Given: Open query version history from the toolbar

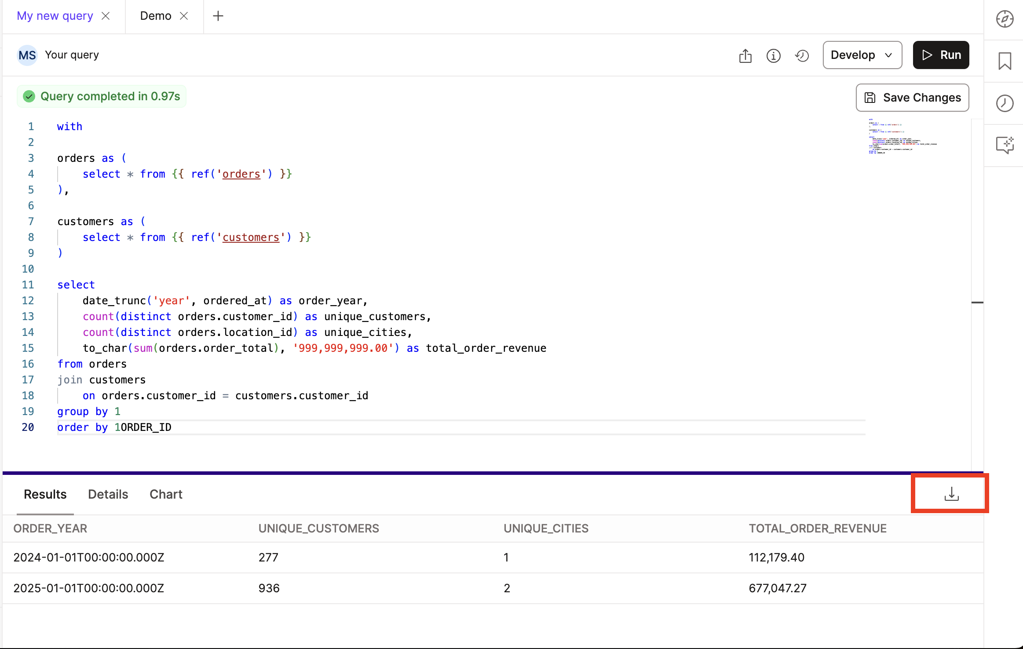Looking at the screenshot, I should [801, 55].
